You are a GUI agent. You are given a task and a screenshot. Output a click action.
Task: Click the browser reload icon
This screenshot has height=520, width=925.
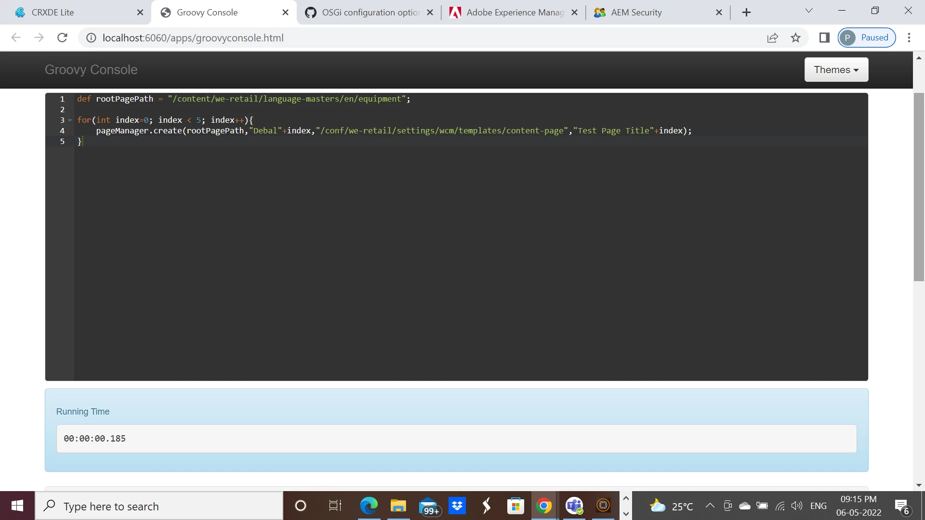[x=62, y=38]
